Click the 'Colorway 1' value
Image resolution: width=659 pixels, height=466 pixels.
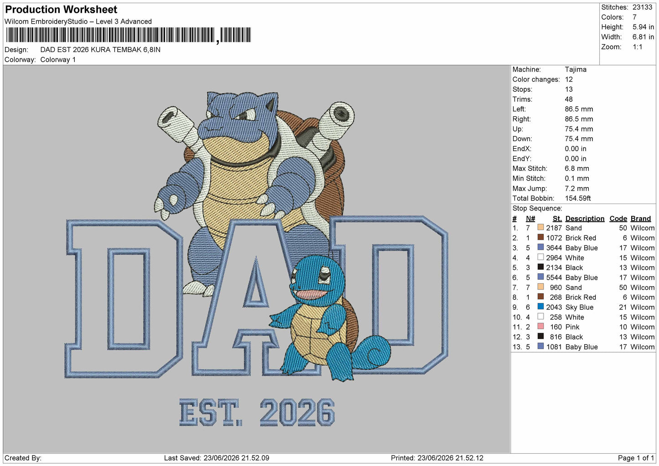[58, 60]
